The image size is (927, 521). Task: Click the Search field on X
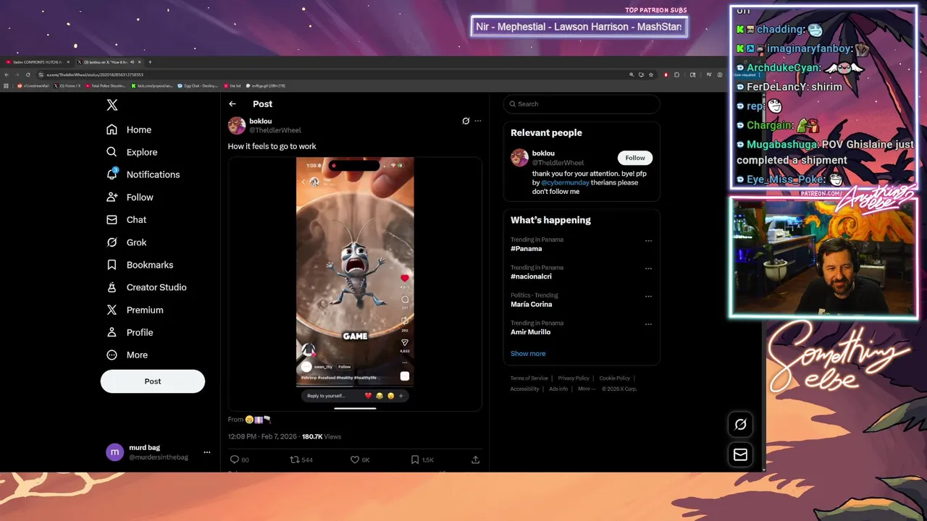tap(582, 104)
